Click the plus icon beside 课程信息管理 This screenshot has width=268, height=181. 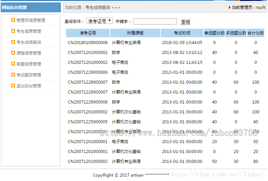pyautogui.click(x=13, y=53)
